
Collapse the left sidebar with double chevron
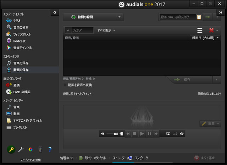click(x=55, y=12)
